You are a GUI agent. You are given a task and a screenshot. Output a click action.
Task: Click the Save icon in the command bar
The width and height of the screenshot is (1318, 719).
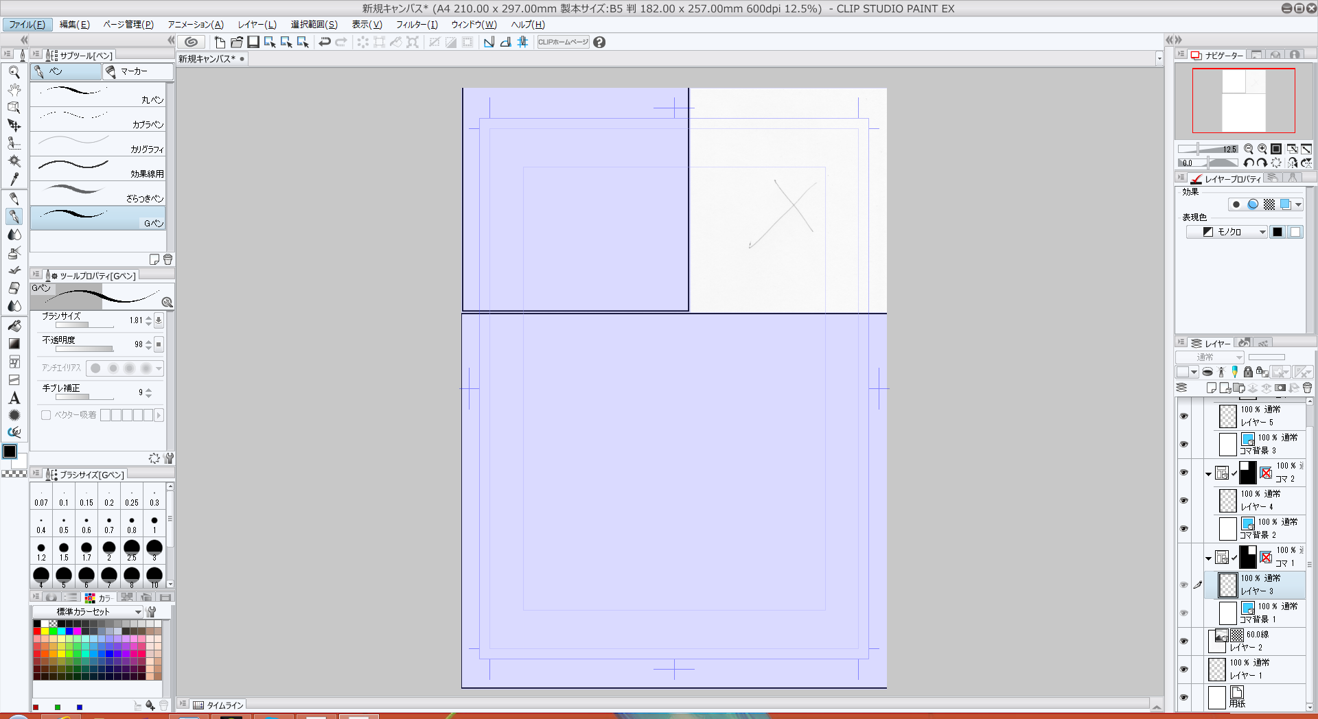(x=253, y=42)
